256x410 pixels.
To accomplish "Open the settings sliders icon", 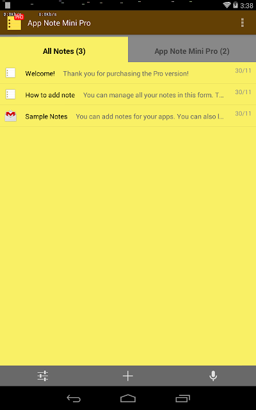I will click(x=43, y=376).
